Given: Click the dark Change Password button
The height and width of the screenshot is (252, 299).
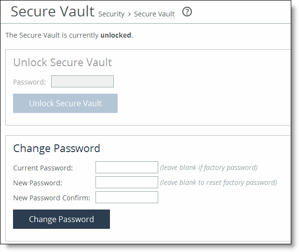Looking at the screenshot, I should tap(61, 219).
